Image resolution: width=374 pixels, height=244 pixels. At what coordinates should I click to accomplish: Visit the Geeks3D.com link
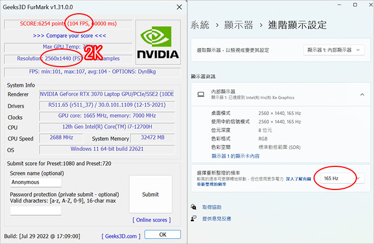tap(121, 236)
